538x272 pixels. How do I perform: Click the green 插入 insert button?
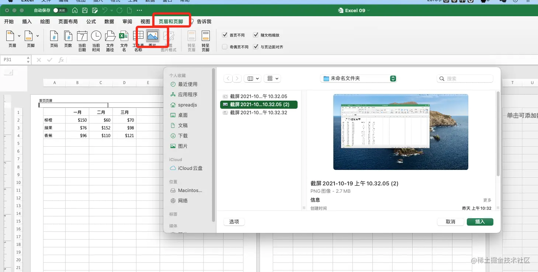tap(480, 222)
